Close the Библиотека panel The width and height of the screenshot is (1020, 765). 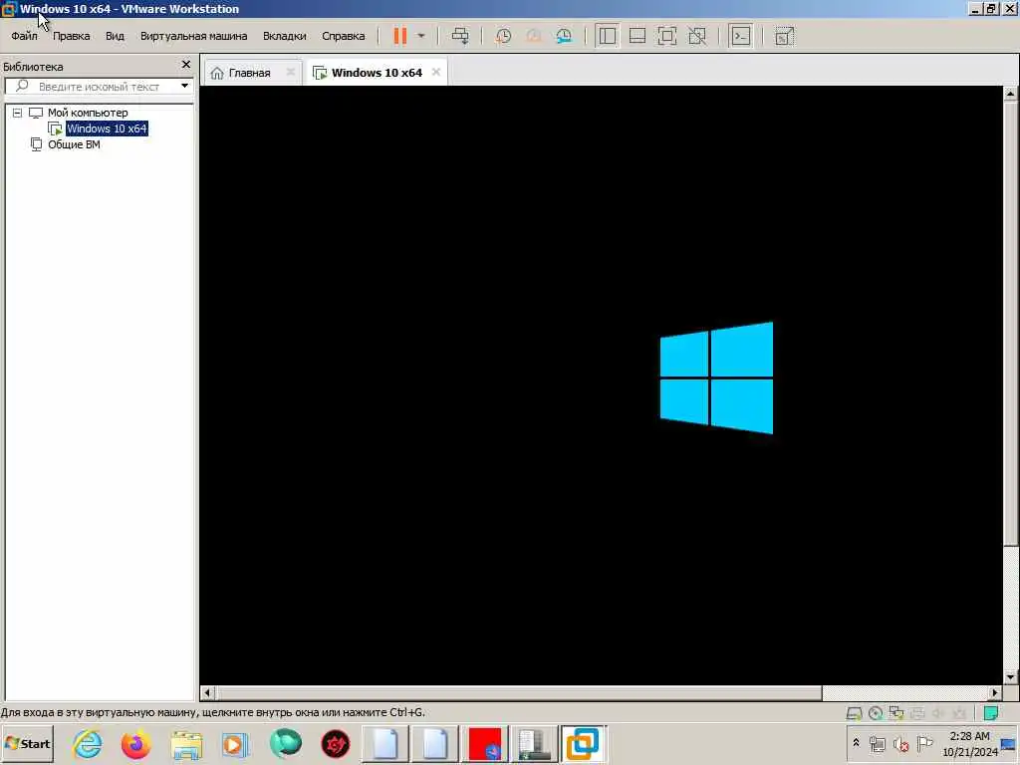click(186, 65)
